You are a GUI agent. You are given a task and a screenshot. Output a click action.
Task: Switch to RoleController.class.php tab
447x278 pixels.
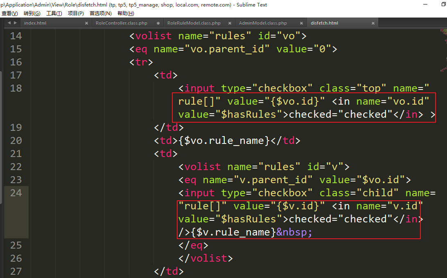tap(121, 23)
